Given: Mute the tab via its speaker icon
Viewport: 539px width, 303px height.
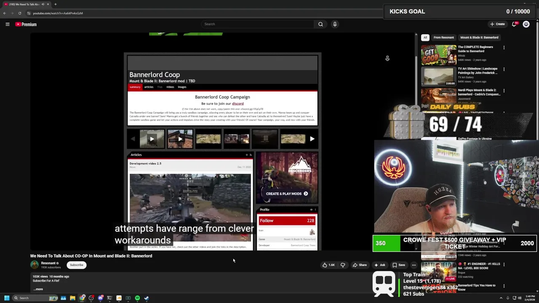Looking at the screenshot, I should [x=43, y=4].
